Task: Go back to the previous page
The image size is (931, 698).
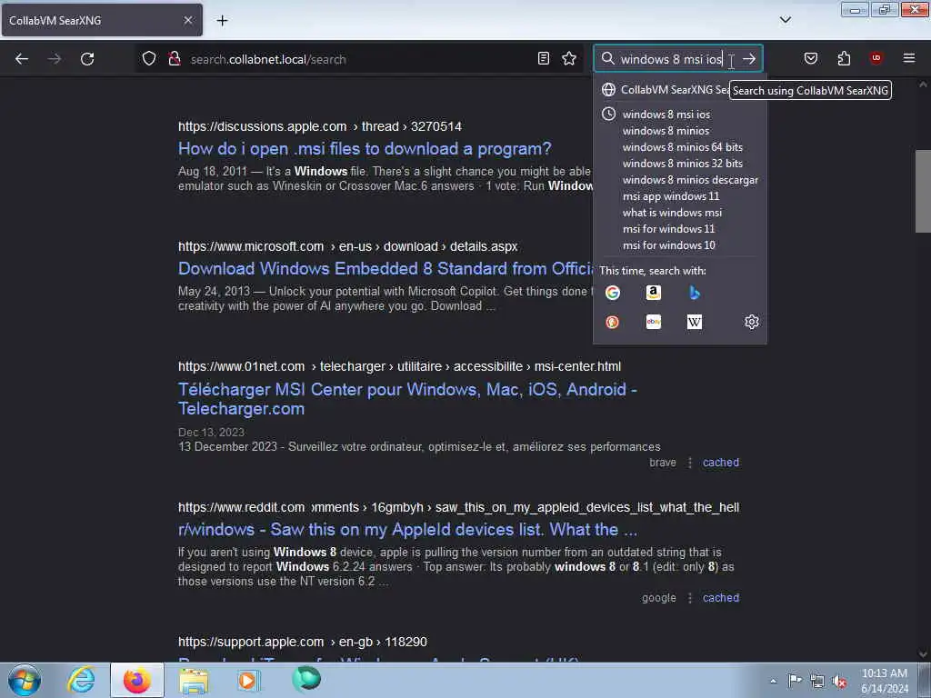Action: coord(22,59)
